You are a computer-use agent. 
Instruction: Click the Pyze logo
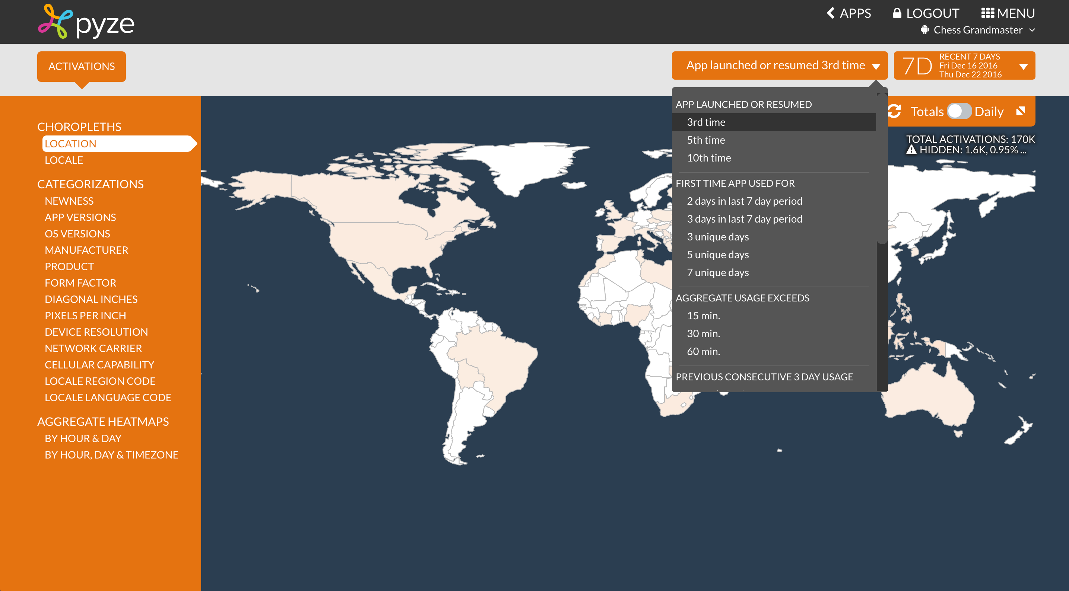coord(86,22)
